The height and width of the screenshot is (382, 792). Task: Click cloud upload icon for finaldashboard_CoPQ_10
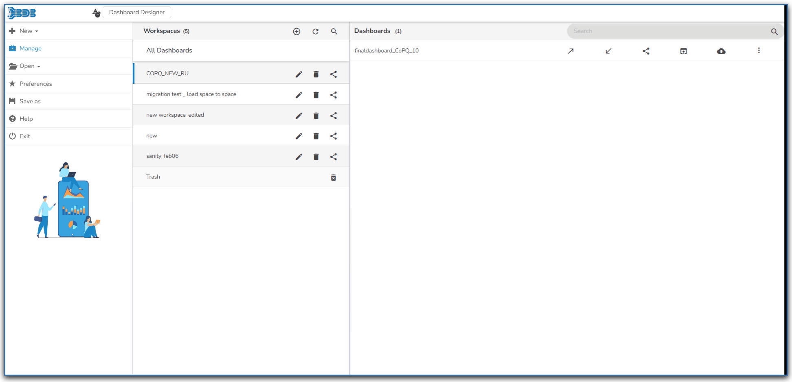pyautogui.click(x=721, y=51)
